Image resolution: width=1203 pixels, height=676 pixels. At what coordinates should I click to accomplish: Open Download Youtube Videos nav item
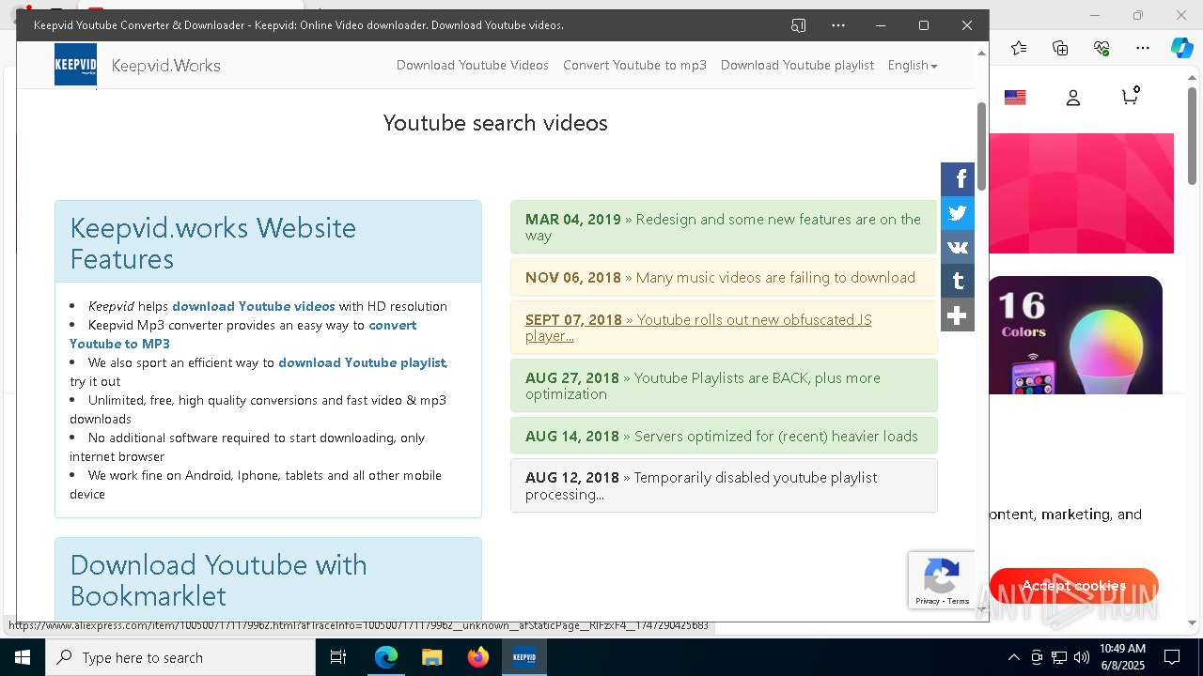tap(473, 65)
